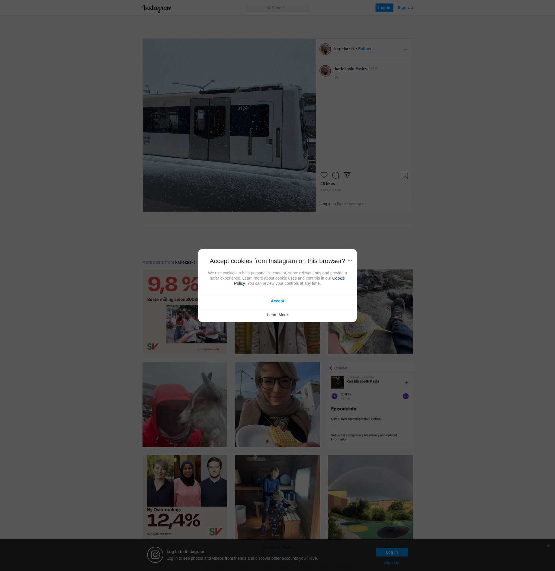
Task: Click kariekaski profile avatar in post header
Action: 325,49
